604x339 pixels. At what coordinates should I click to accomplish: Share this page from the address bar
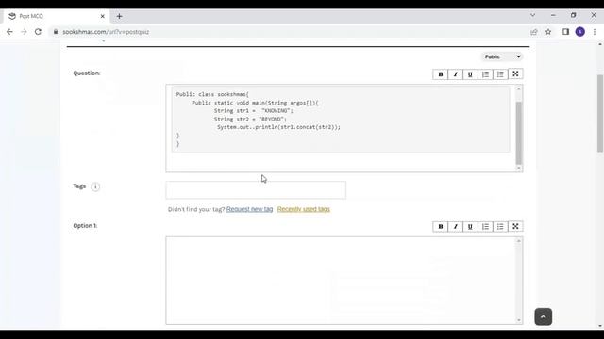point(534,32)
